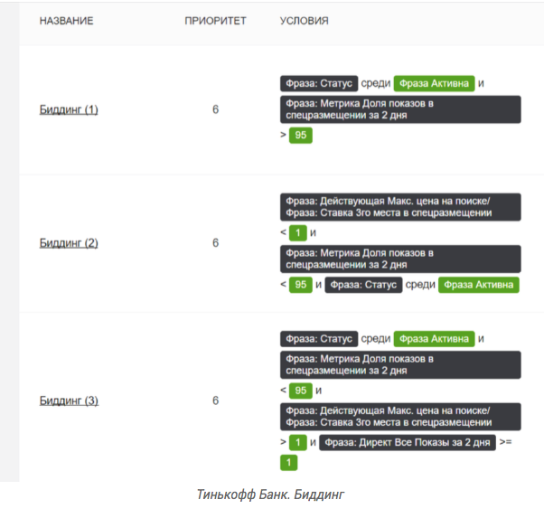Click Фраза Активна green tag in Биддинг (2)
The image size is (544, 509).
click(x=478, y=285)
